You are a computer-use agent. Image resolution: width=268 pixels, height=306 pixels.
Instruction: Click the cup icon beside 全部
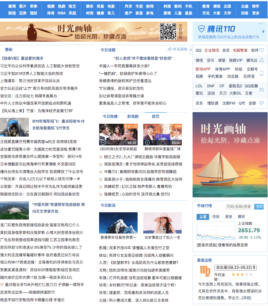click(261, 103)
